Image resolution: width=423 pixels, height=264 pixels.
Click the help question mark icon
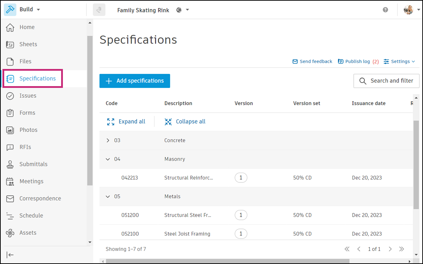pos(385,10)
